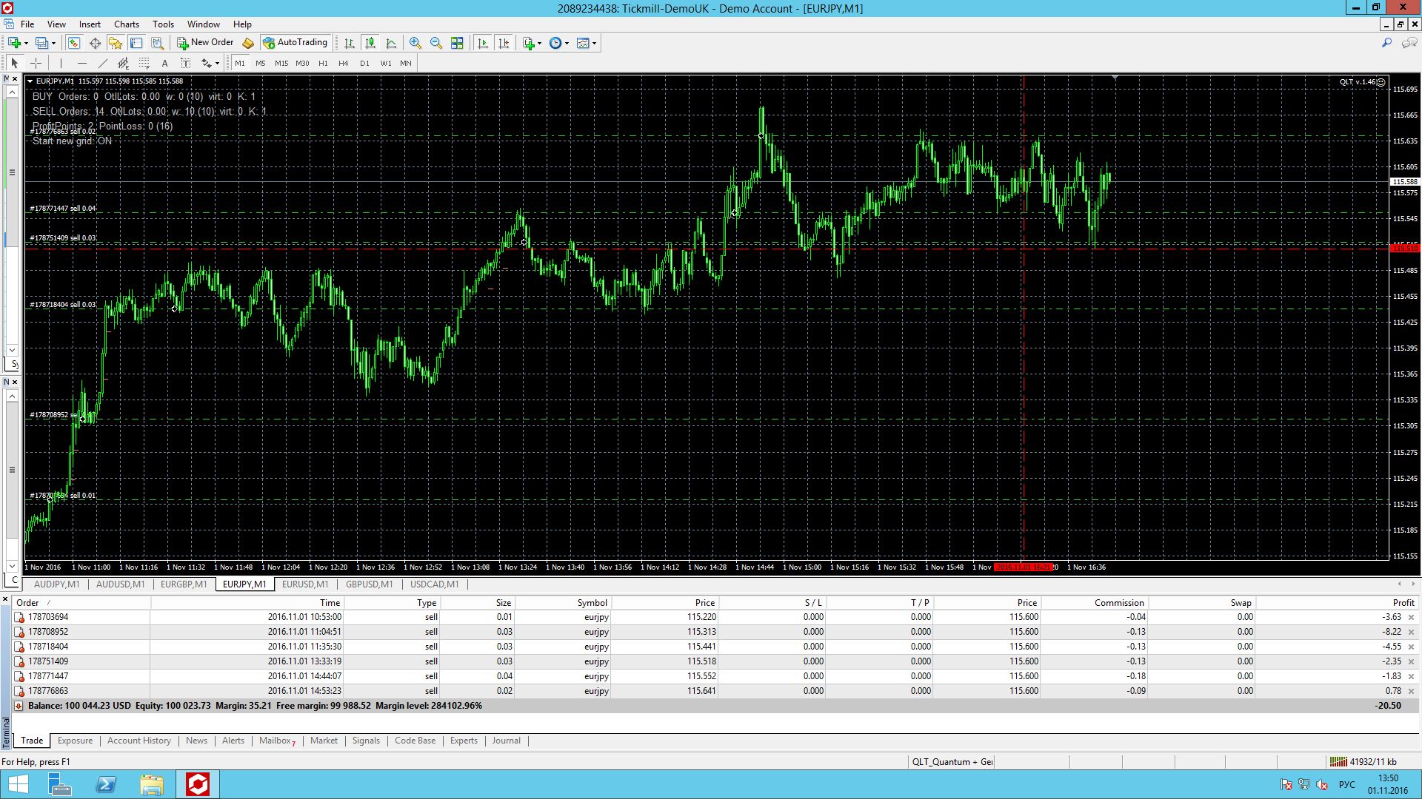Screen dimensions: 1422x799
Task: Open the Journal terminal tab
Action: point(507,741)
